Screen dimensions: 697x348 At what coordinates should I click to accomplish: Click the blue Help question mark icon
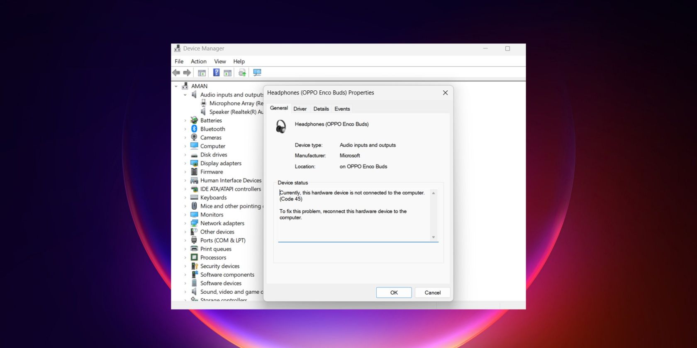tap(216, 73)
